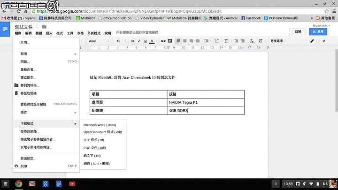Screen dimensions: 338x190
Task: Click the blue 共用 share button
Action: click(x=318, y=32)
